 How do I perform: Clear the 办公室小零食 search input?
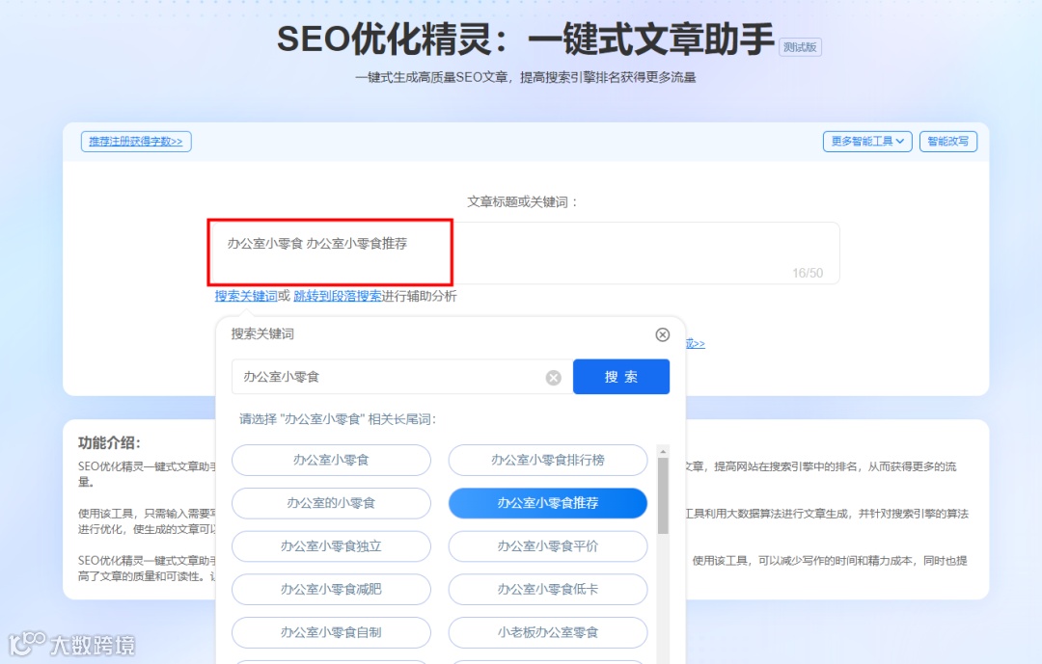[x=554, y=378]
